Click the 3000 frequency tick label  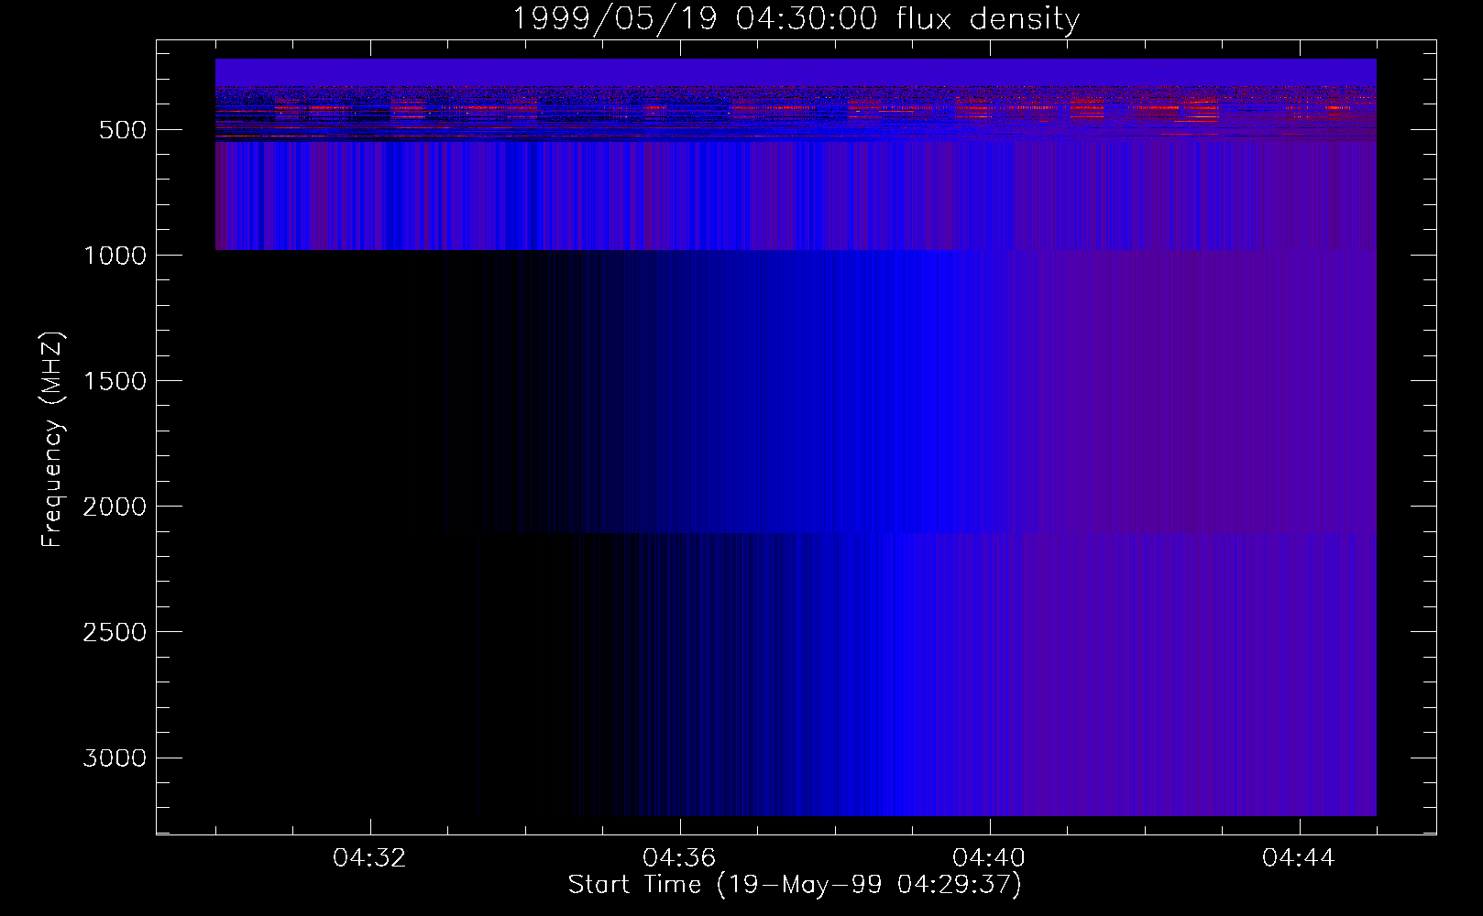point(115,758)
